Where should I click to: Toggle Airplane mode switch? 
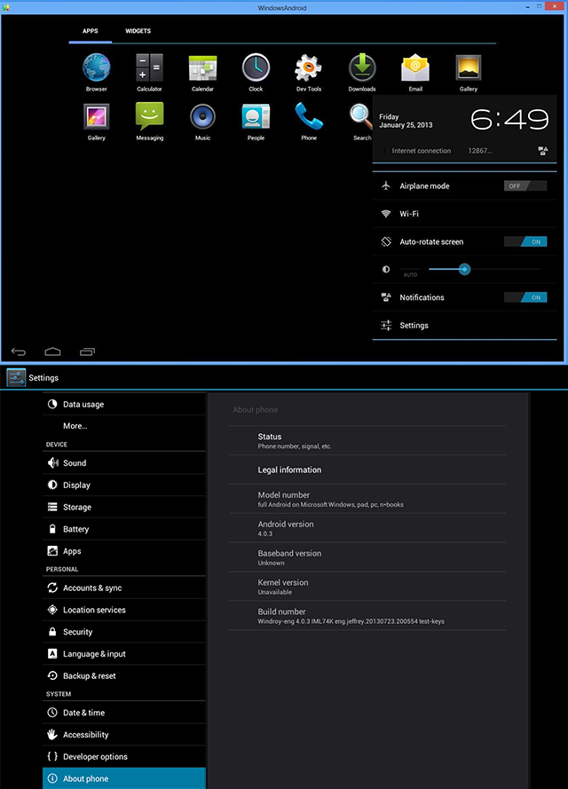(525, 186)
